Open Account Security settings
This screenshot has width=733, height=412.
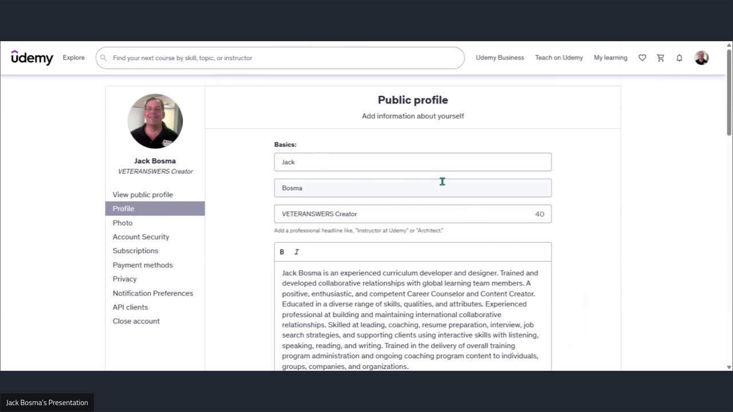[141, 237]
